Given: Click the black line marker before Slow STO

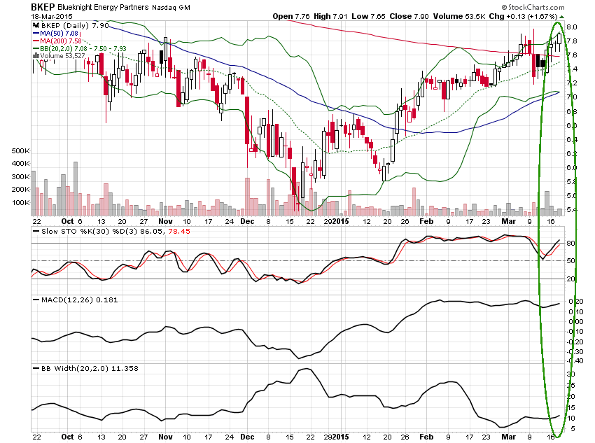Looking at the screenshot, I should coord(36,231).
